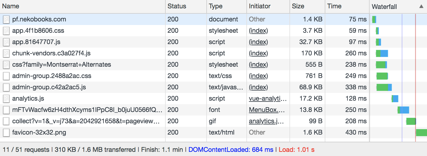Click waterfall bar for chunk-vendors.c3a027f4.js
The width and height of the screenshot is (427, 156).
[382, 54]
